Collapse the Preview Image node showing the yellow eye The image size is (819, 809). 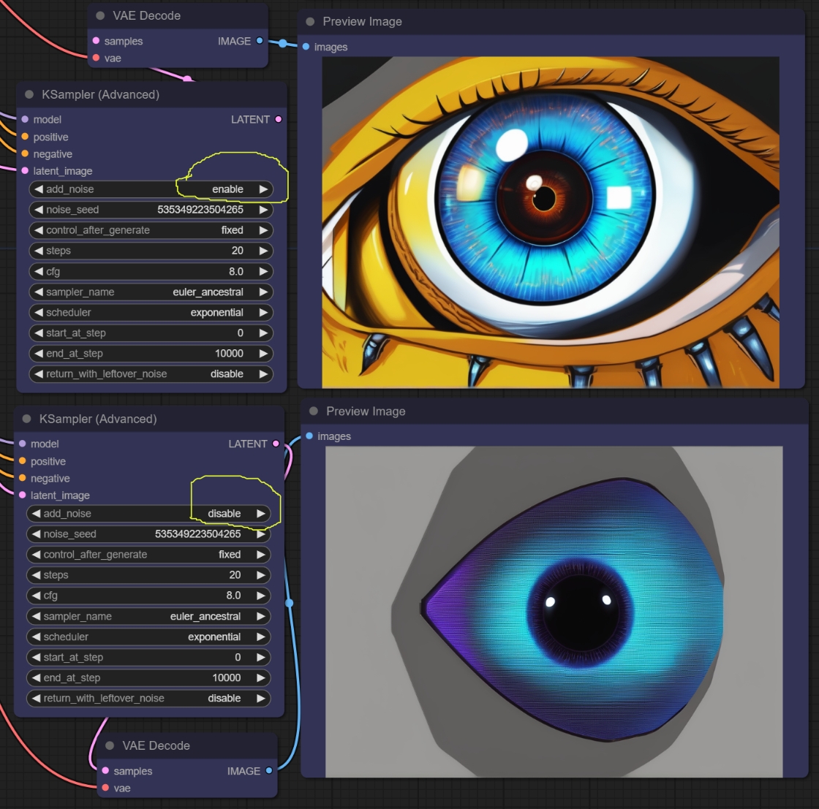click(x=310, y=22)
